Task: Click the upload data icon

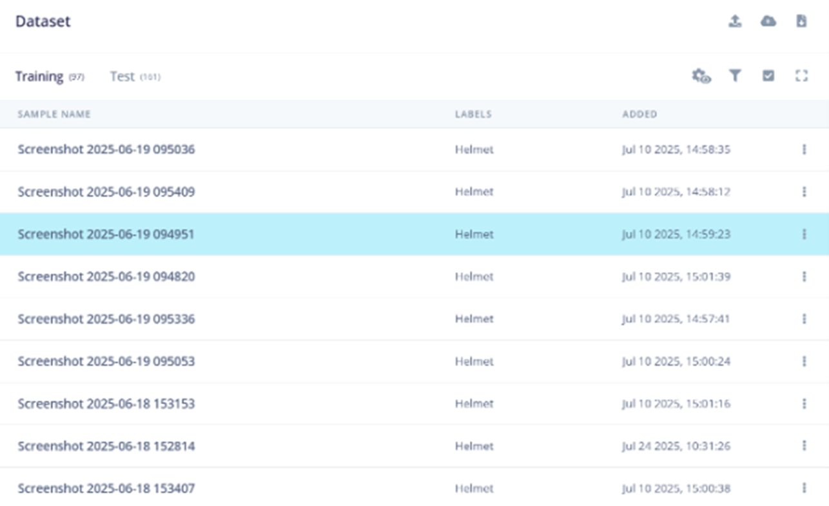Action: 735,21
